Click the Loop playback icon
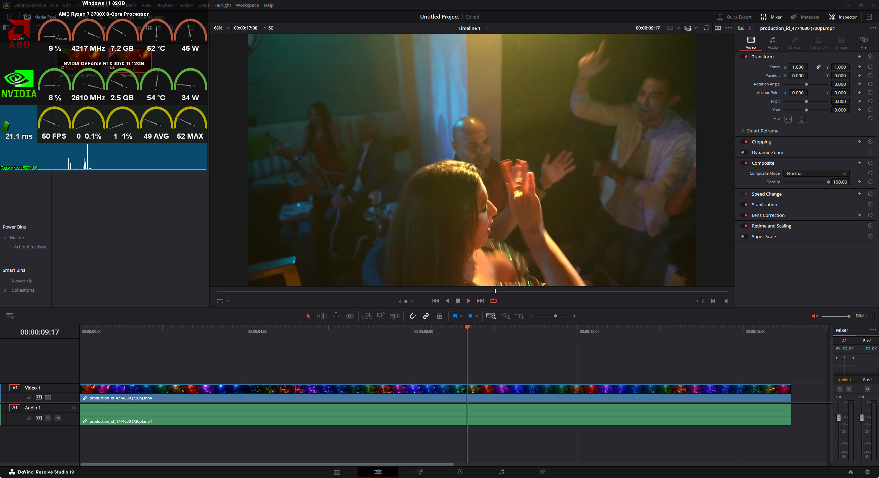 point(493,301)
